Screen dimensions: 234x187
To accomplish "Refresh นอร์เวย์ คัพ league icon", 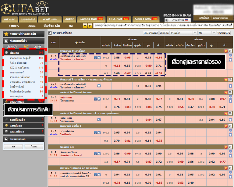I will tap(230, 147).
